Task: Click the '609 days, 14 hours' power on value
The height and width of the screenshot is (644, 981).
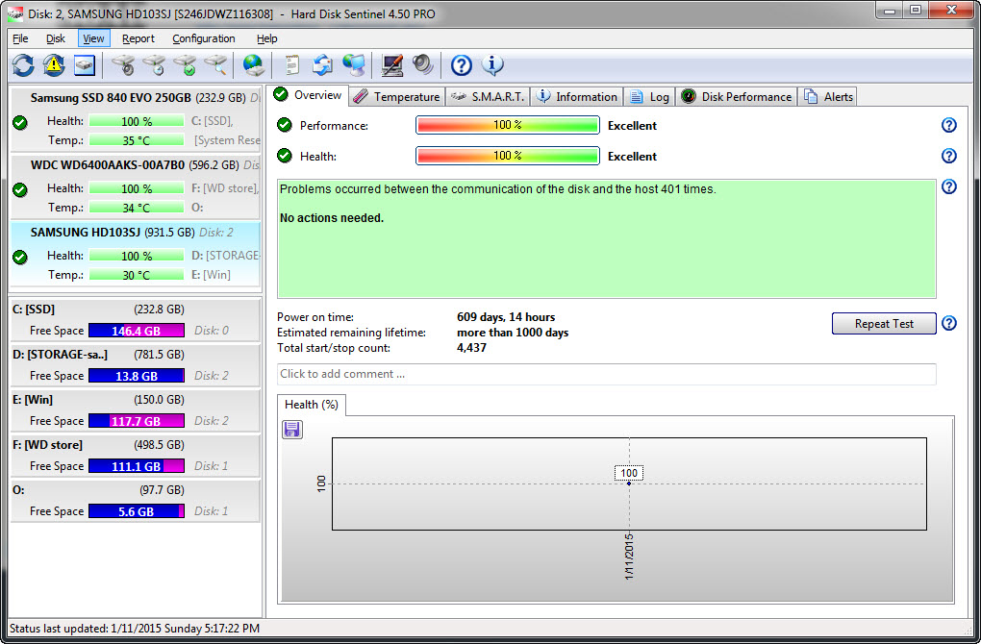Action: [x=506, y=317]
